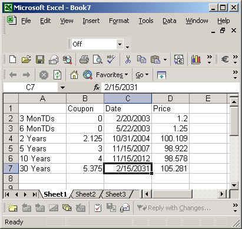Click the Save floppy disk icon

point(40,59)
